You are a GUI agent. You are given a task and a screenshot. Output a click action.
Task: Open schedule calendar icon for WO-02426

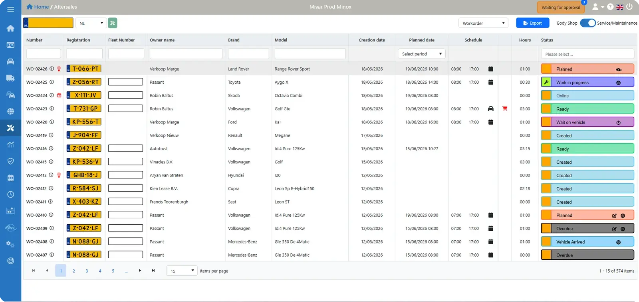[x=491, y=69]
